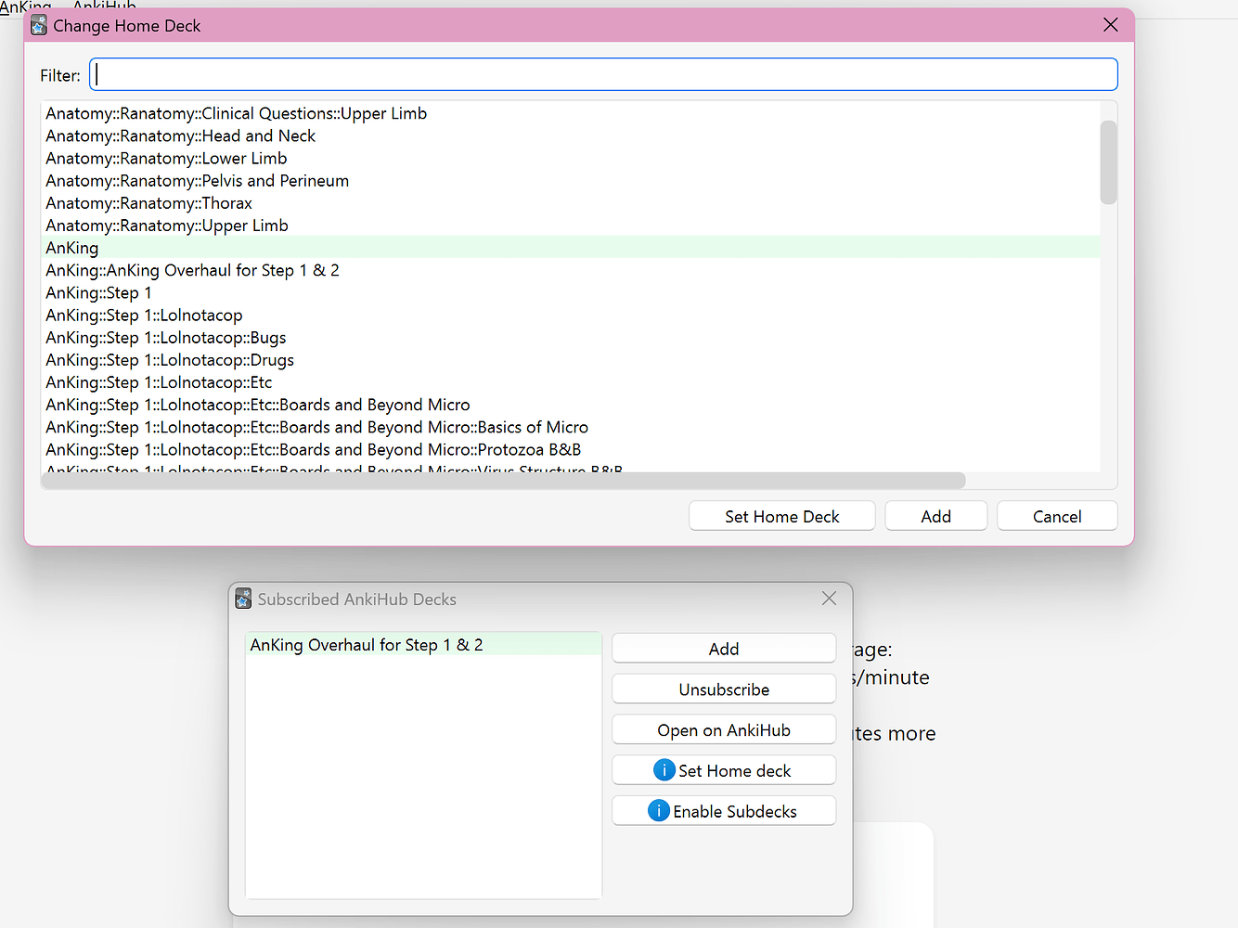
Task: Click Add in Subscribed AnkiHub Decks window
Action: [724, 649]
